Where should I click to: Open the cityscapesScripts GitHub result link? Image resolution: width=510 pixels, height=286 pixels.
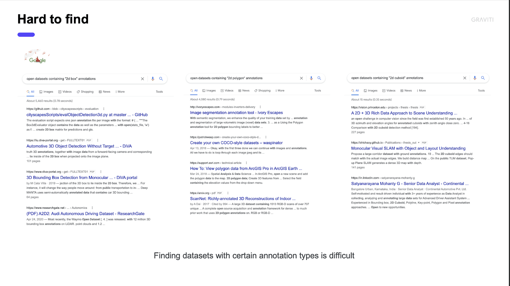87,115
